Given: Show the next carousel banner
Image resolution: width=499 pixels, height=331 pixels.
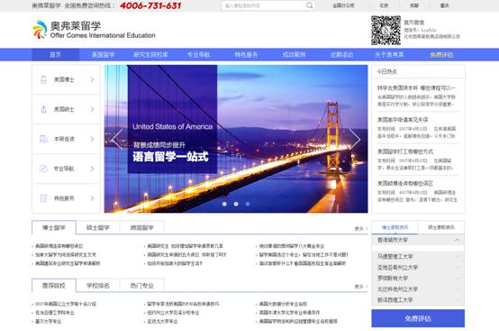Looking at the screenshot, I should (x=355, y=139).
